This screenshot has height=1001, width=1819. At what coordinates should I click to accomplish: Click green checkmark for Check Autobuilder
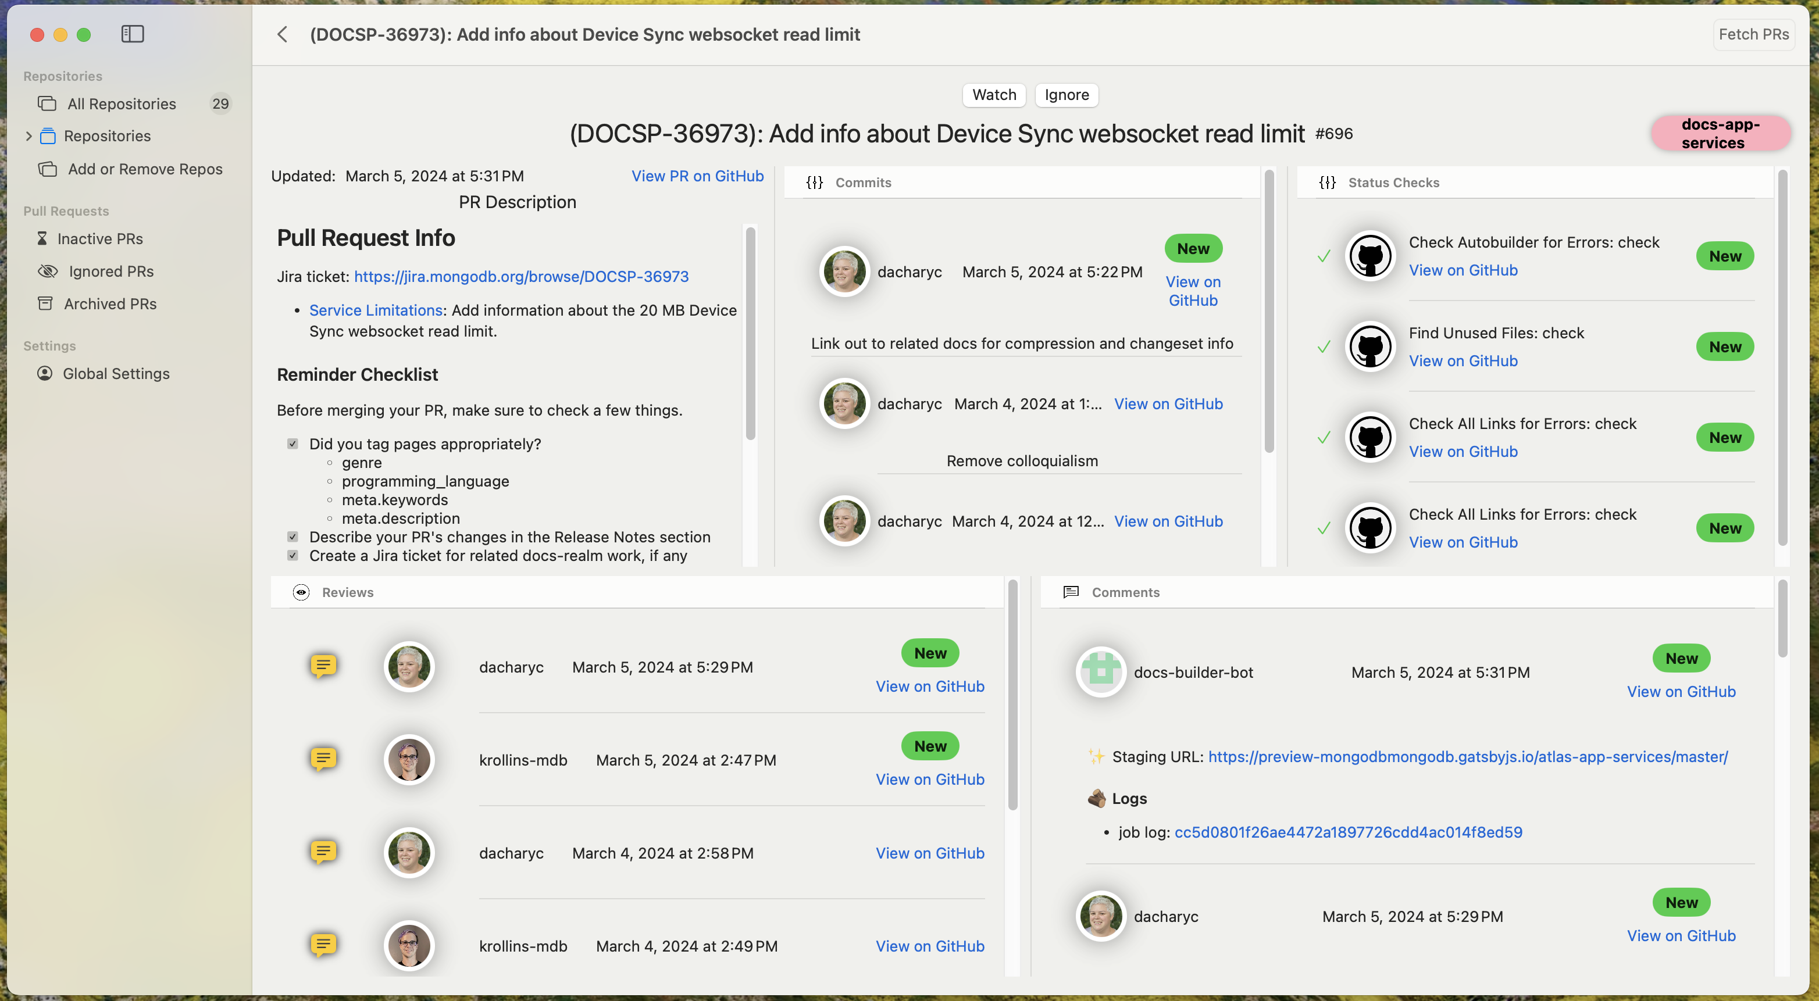pos(1324,256)
